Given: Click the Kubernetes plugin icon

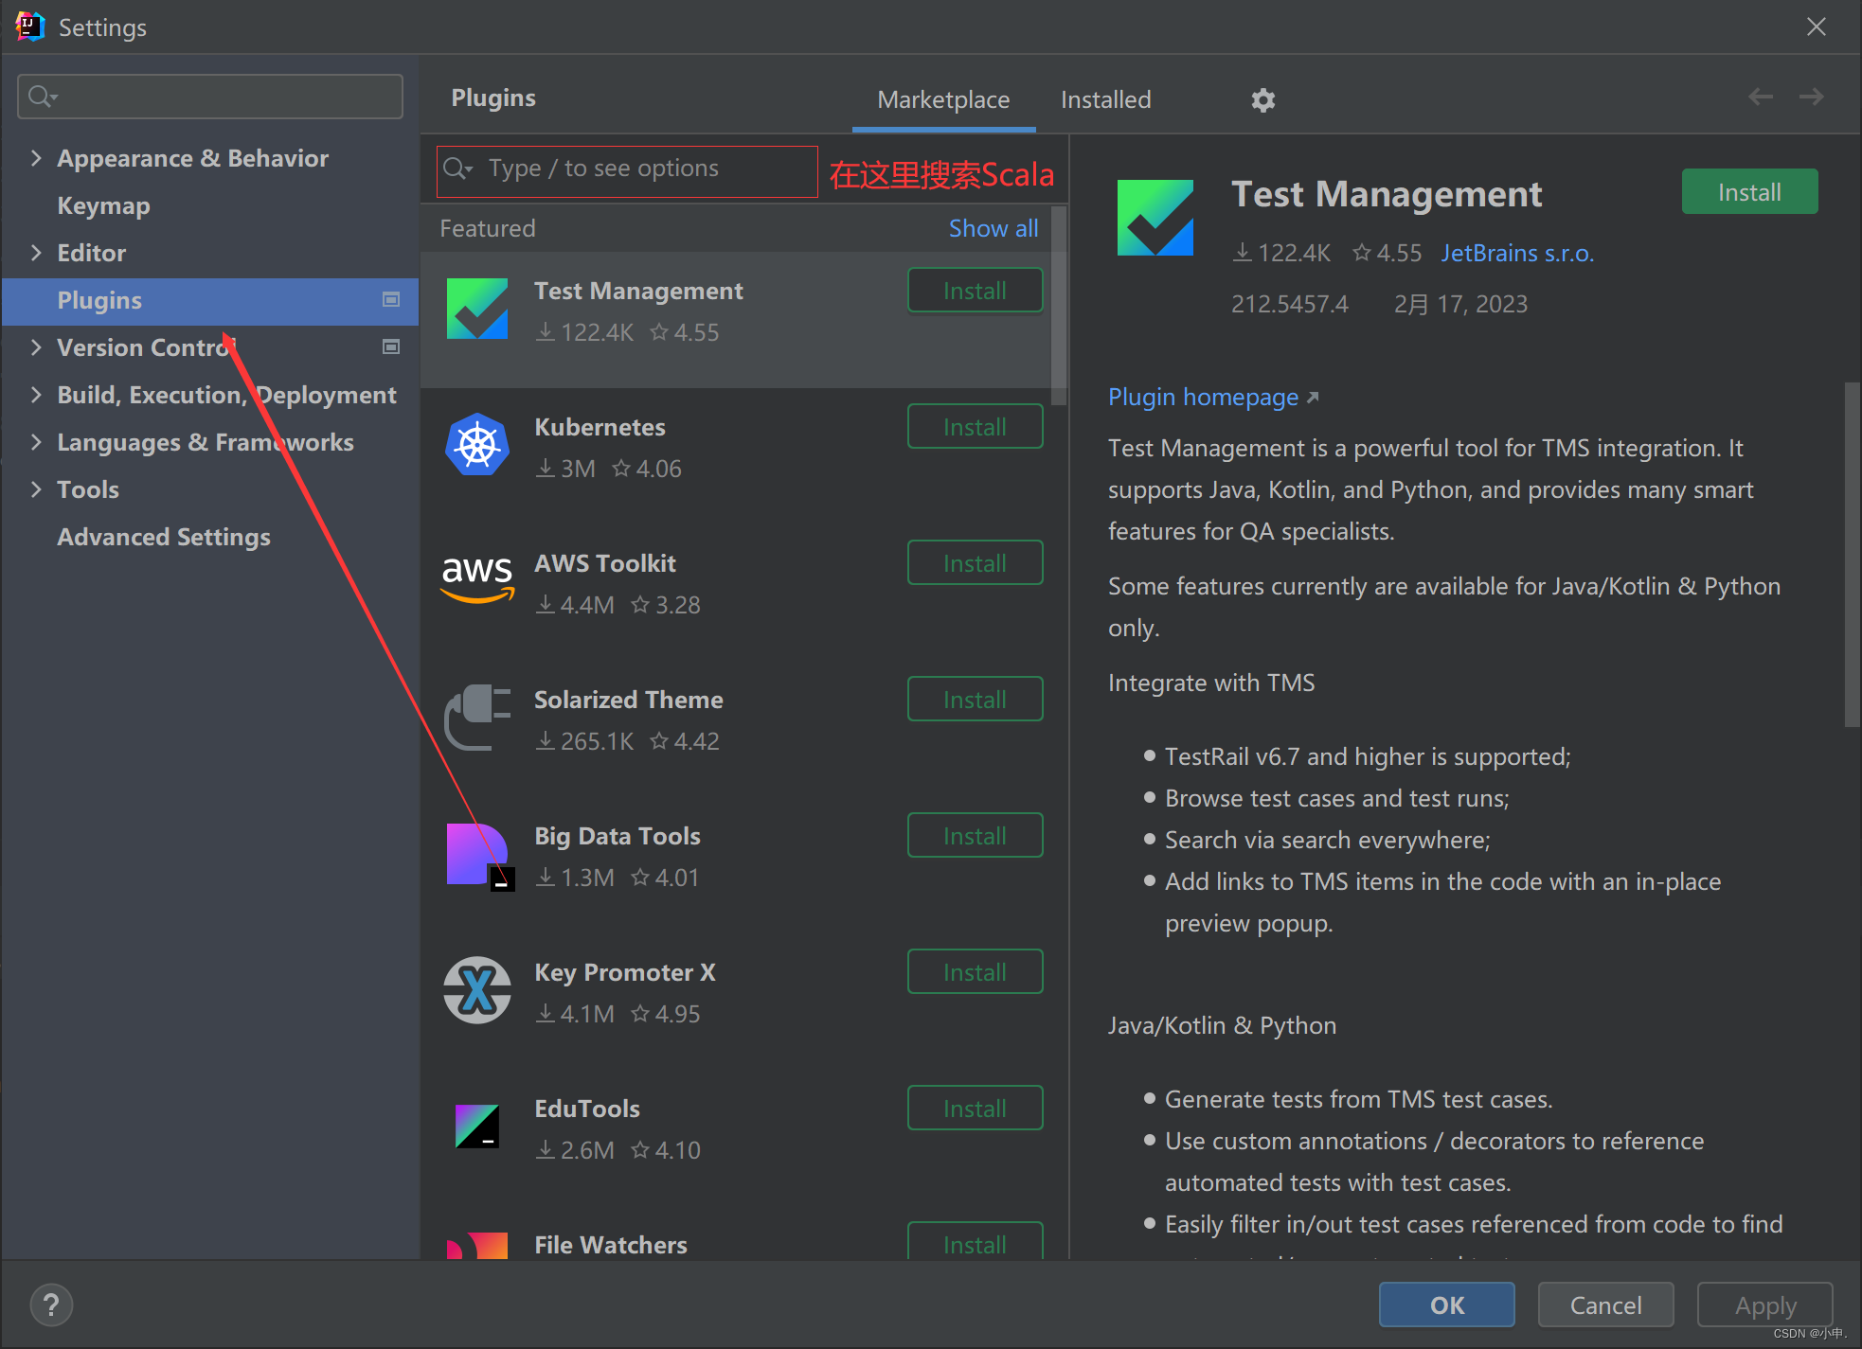Looking at the screenshot, I should point(477,445).
